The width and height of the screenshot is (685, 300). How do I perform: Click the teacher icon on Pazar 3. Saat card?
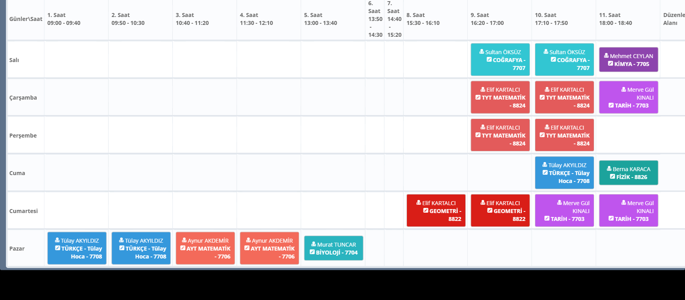[184, 240]
